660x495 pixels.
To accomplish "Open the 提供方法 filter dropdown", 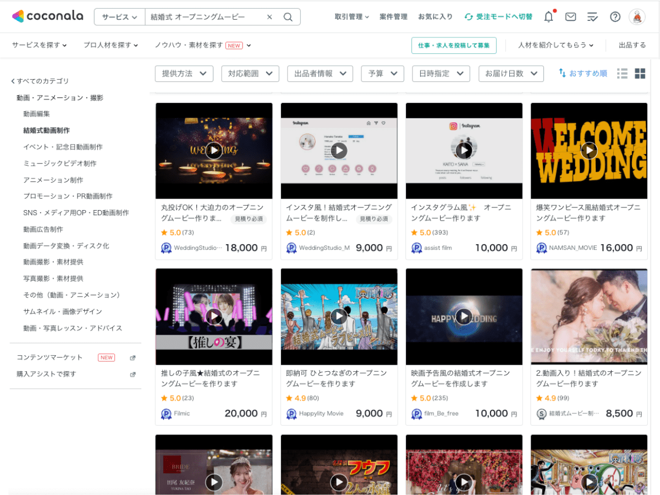I will point(184,74).
